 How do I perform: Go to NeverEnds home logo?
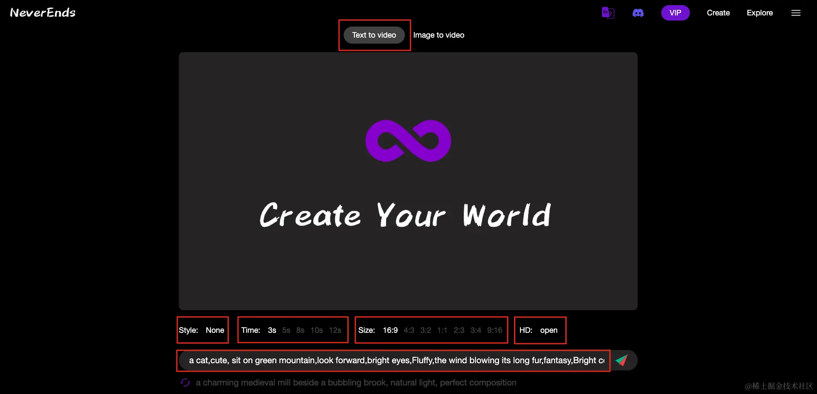[x=43, y=13]
